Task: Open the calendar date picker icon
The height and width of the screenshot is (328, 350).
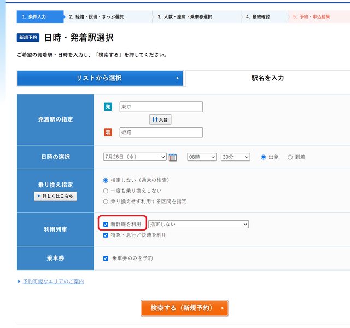Action: click(x=173, y=157)
